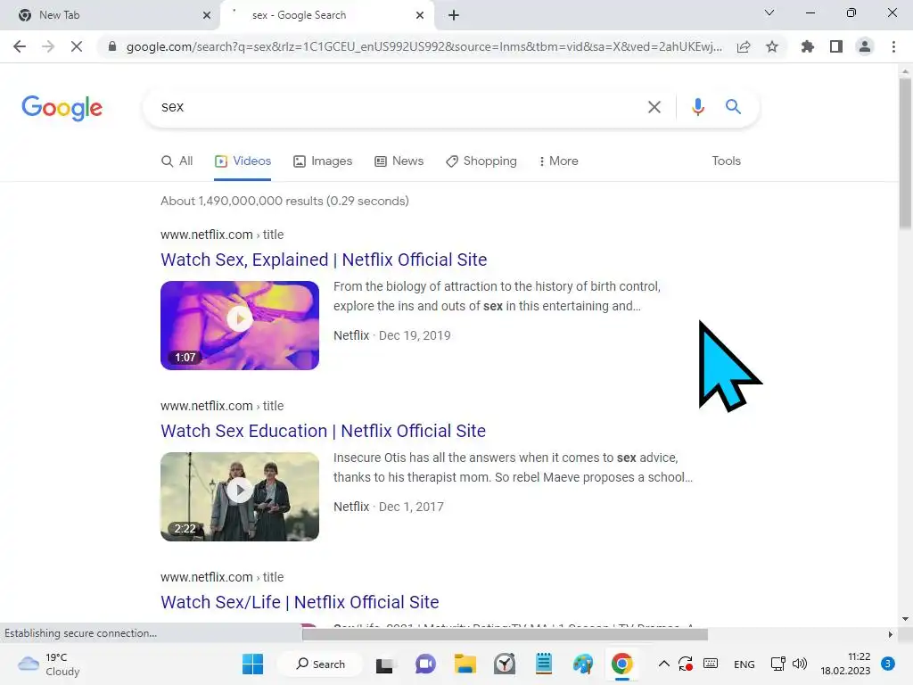Click the horizontal scrollbar thumb

505,634
